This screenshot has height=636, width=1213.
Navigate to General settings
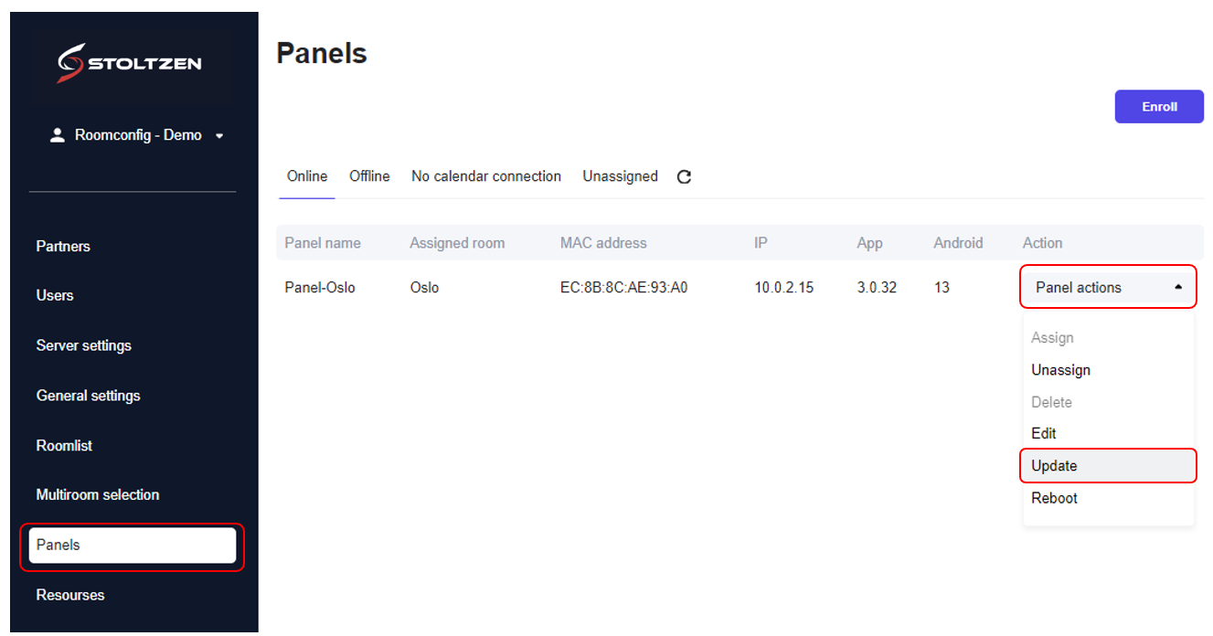[x=89, y=396]
